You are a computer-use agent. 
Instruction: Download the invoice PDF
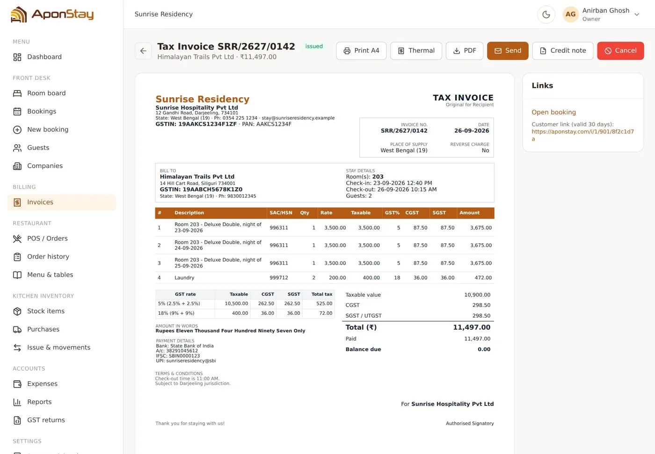pyautogui.click(x=465, y=51)
